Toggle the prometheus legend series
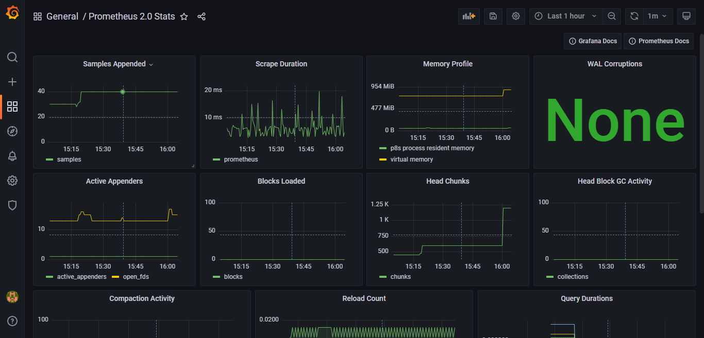 tap(241, 159)
